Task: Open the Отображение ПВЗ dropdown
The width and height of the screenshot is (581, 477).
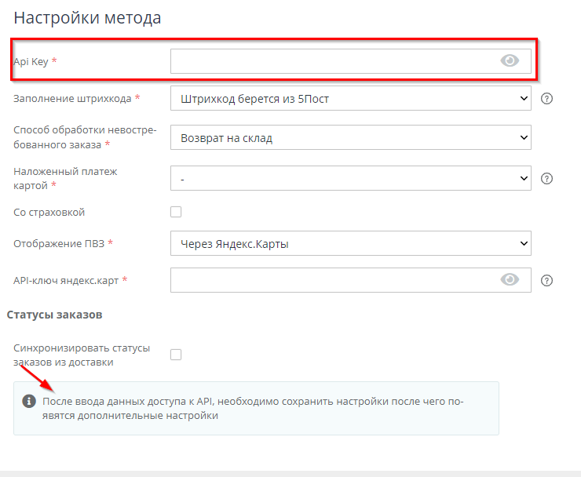Action: pyautogui.click(x=350, y=243)
